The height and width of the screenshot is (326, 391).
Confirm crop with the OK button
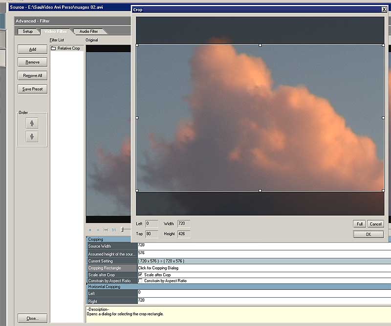click(368, 234)
